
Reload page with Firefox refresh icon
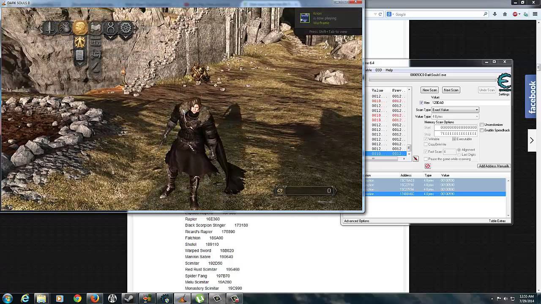click(x=380, y=14)
